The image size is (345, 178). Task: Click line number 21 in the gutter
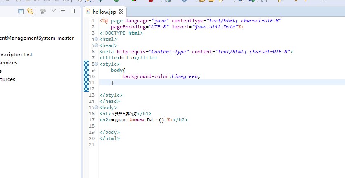coord(92,145)
